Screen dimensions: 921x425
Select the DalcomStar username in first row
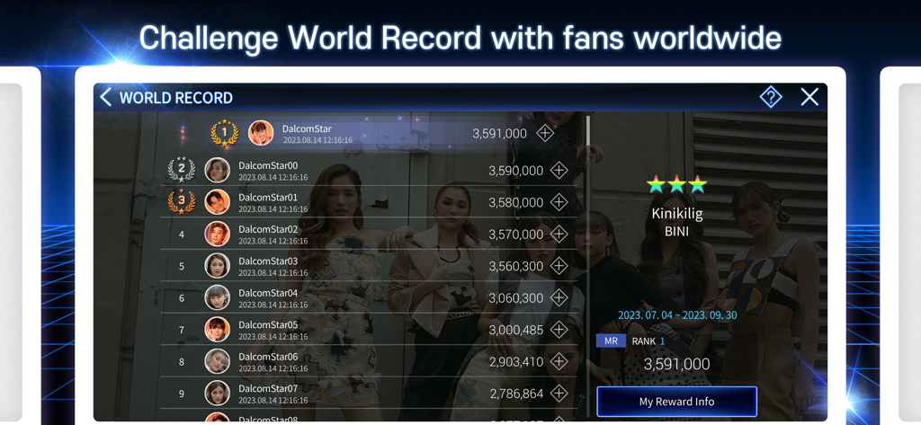(307, 128)
